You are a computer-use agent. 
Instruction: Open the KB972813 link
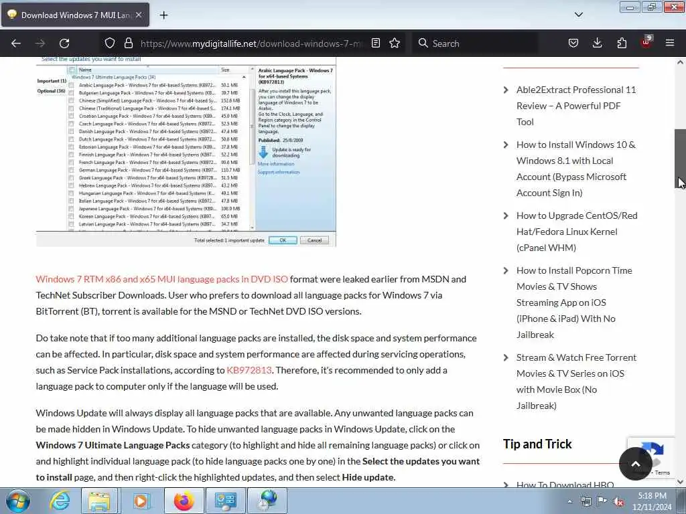pos(249,370)
